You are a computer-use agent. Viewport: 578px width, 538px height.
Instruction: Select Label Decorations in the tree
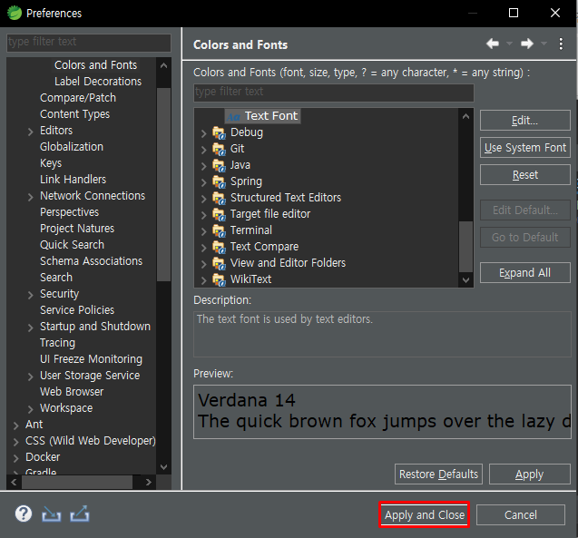pyautogui.click(x=98, y=81)
